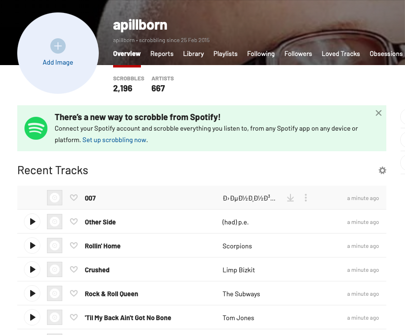Click the Add Image profile avatar
The width and height of the screenshot is (405, 335).
point(58,53)
